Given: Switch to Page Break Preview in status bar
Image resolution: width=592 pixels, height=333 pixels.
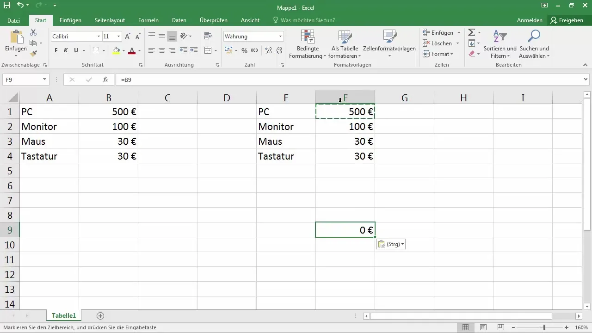Looking at the screenshot, I should click(x=501, y=327).
